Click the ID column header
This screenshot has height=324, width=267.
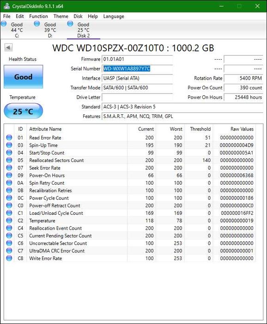coord(20,129)
